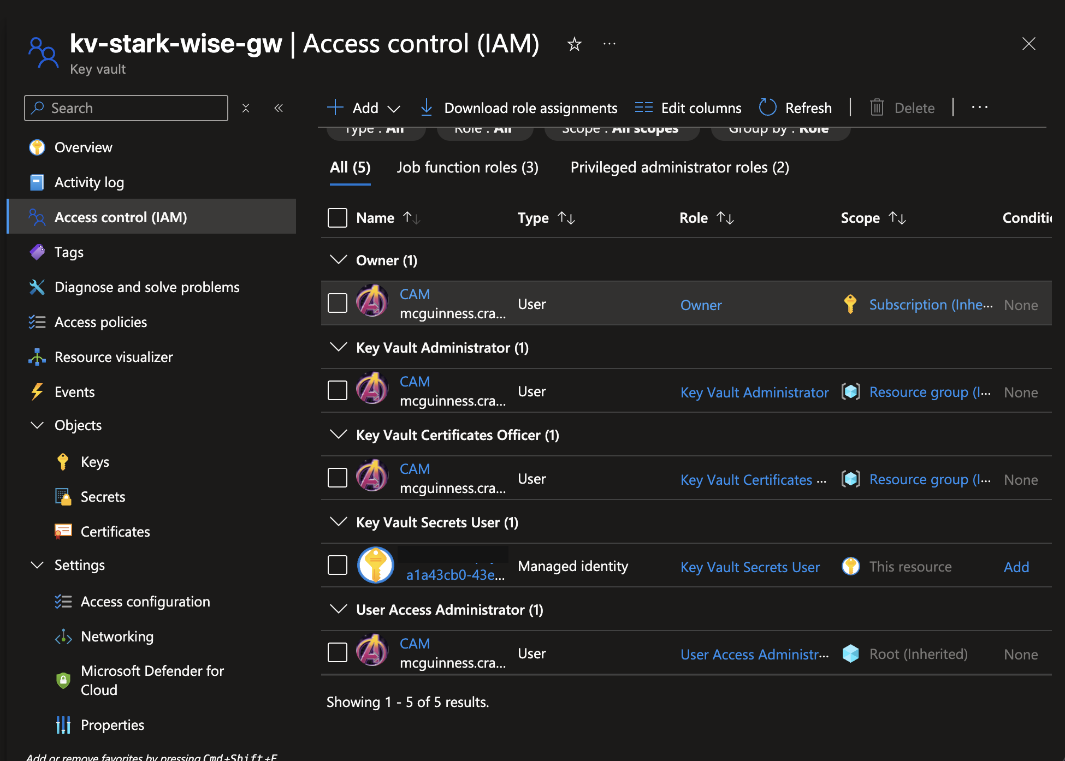Check the Managed identity row checkbox

click(338, 565)
